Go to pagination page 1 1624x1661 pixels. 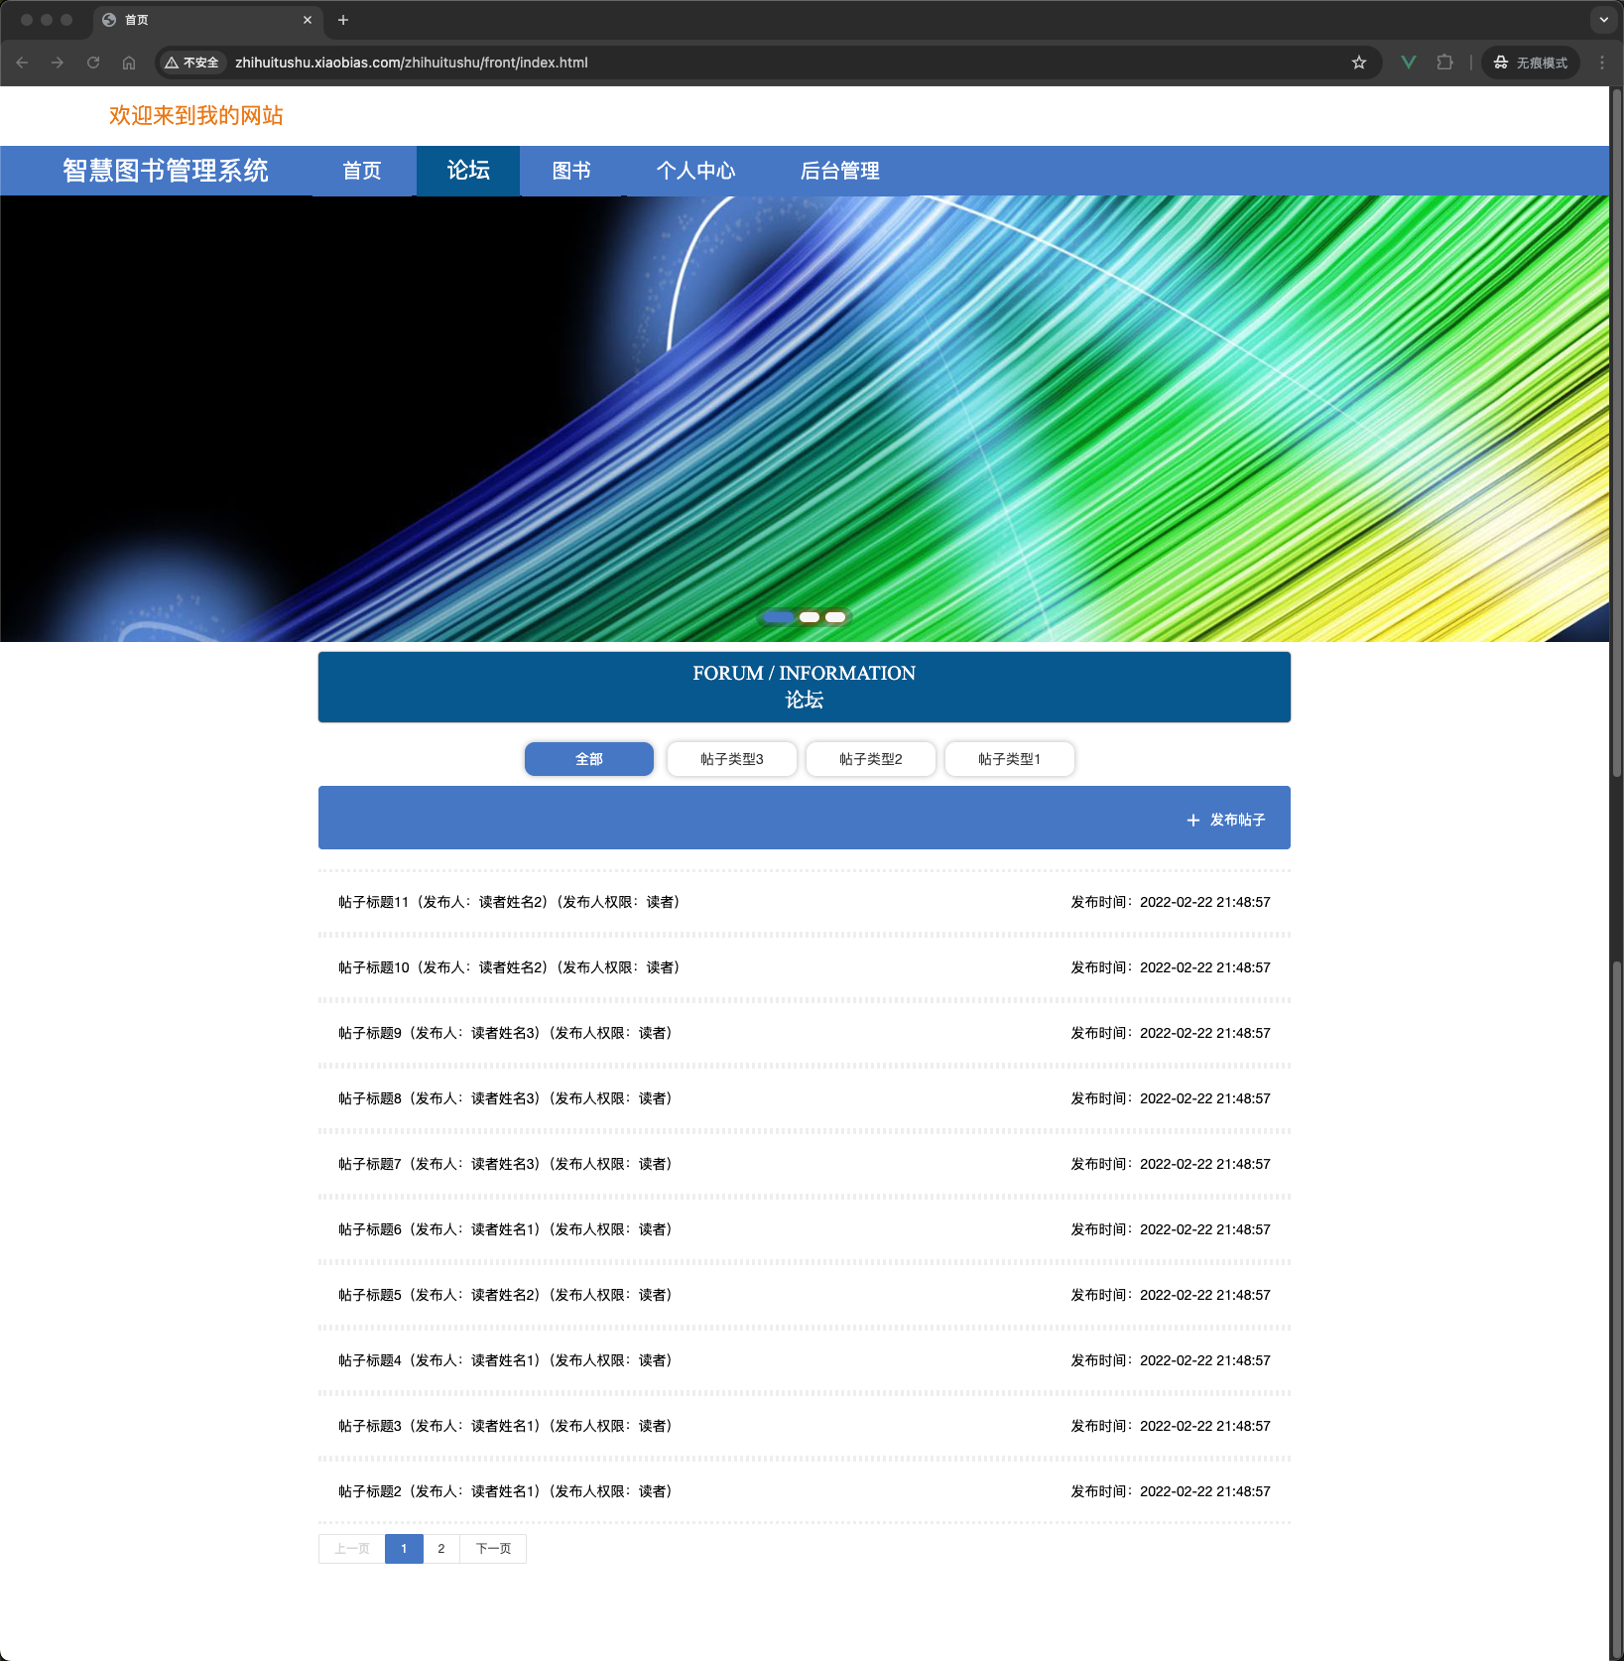(404, 1549)
